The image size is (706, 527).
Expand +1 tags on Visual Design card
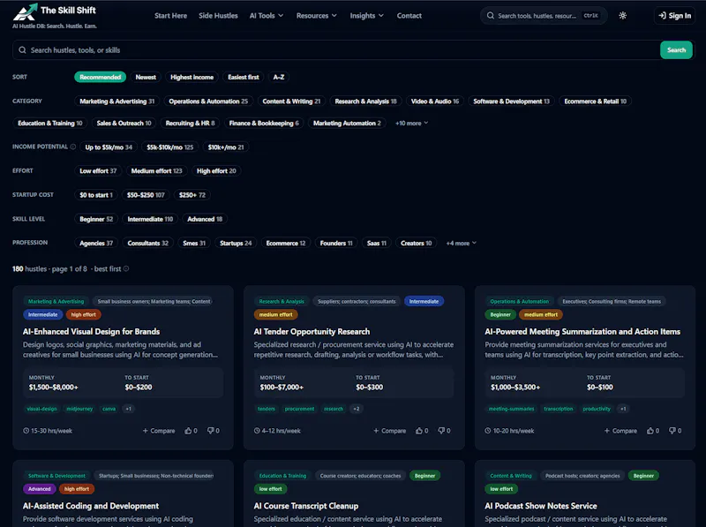pyautogui.click(x=128, y=409)
